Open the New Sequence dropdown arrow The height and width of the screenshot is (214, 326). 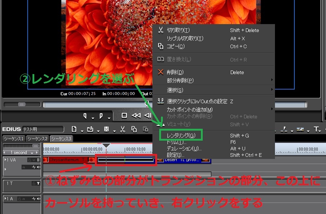[x=82, y=131]
